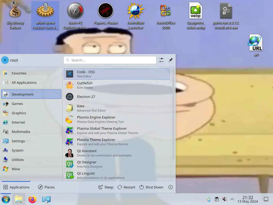Click the tray icon left of the clipboard

208,199
